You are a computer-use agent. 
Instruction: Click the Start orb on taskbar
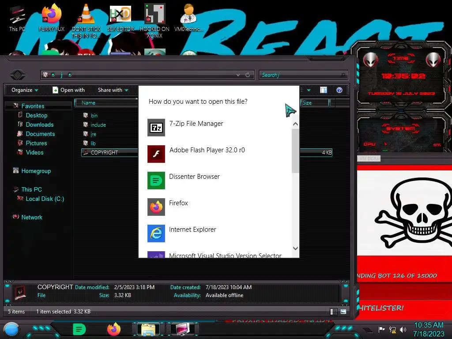(x=11, y=330)
